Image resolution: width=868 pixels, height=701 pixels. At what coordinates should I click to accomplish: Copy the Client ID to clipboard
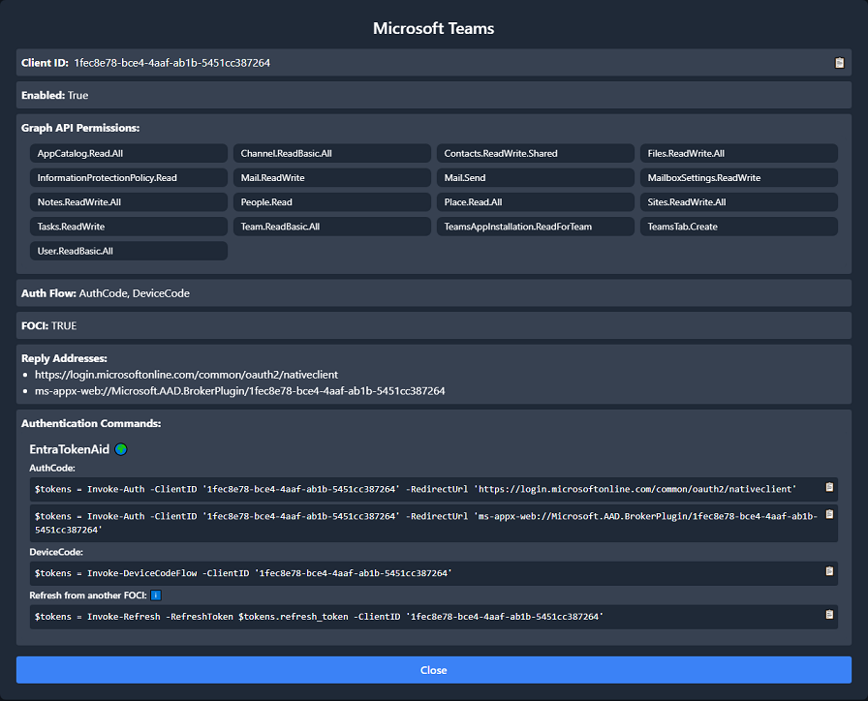click(839, 63)
